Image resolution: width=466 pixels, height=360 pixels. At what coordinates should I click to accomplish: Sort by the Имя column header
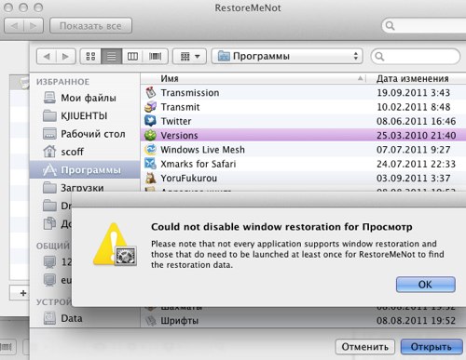click(254, 78)
